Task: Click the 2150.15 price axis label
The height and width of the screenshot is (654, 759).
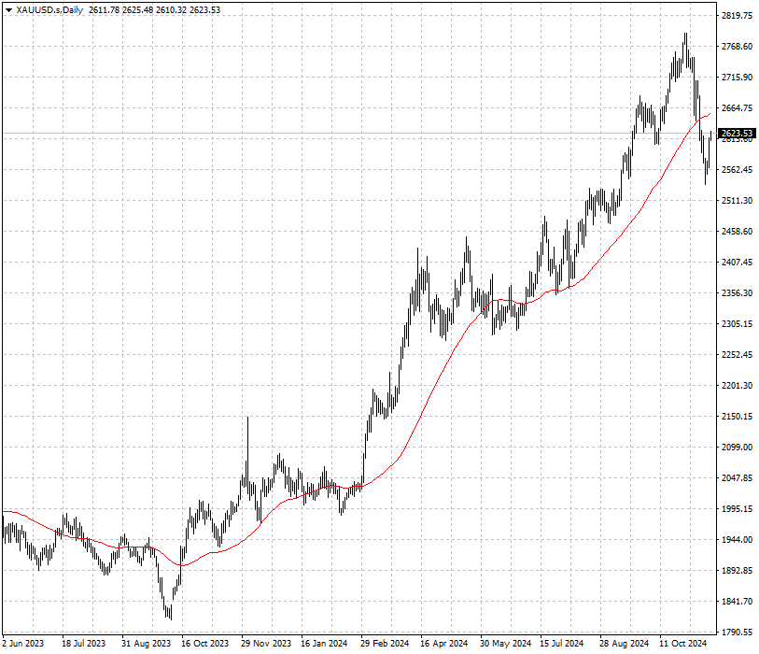Action: pos(737,416)
